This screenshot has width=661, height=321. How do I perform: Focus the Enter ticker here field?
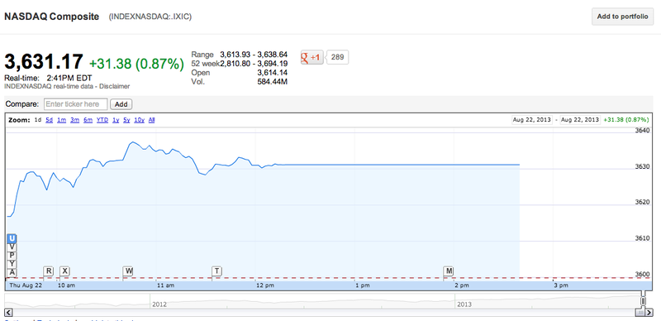click(x=76, y=104)
